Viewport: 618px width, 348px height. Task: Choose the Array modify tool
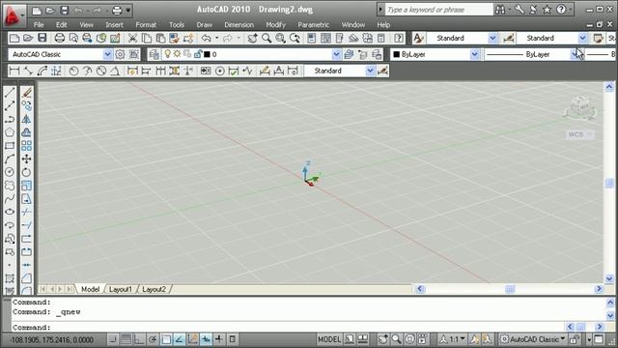pyautogui.click(x=26, y=146)
